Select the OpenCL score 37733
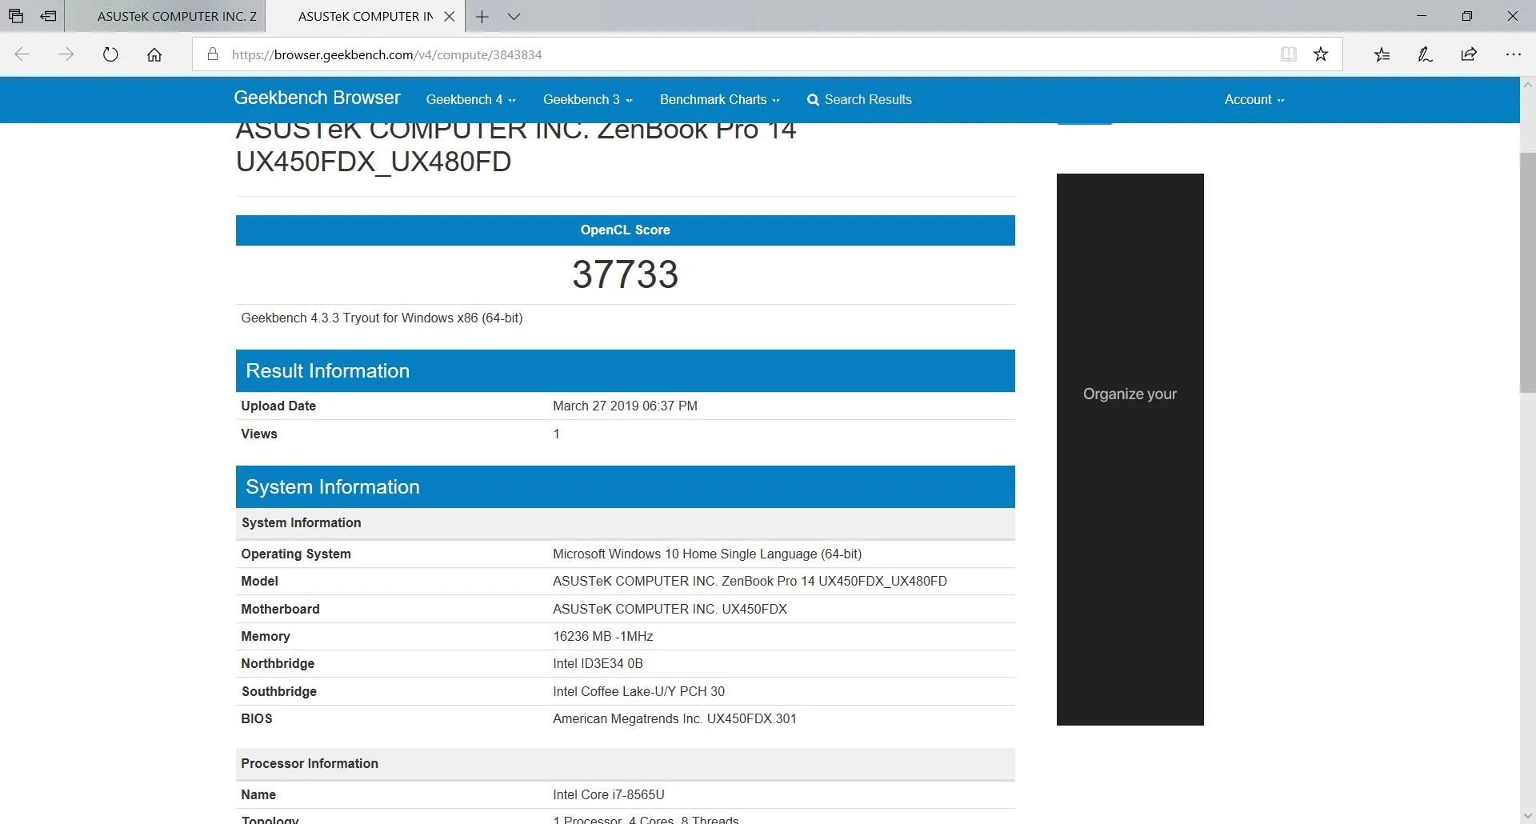 pyautogui.click(x=625, y=274)
